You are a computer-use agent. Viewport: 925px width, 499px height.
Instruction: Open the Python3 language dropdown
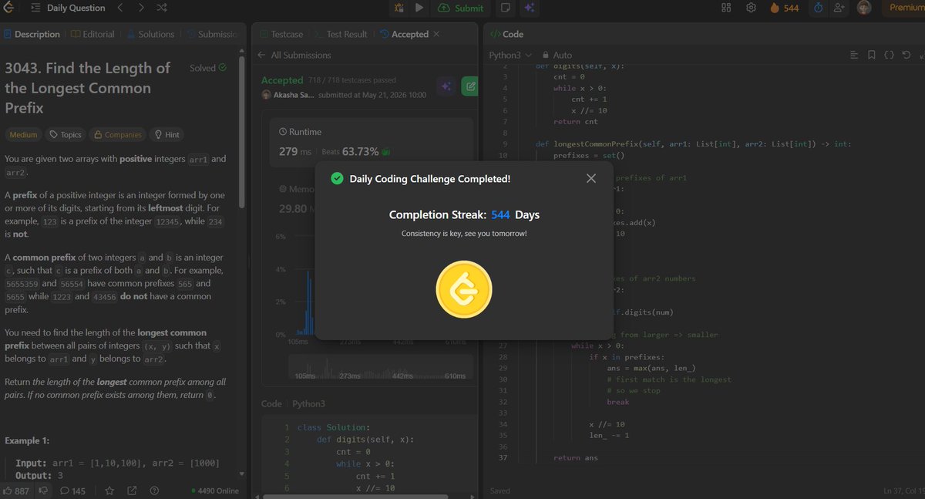pyautogui.click(x=510, y=55)
